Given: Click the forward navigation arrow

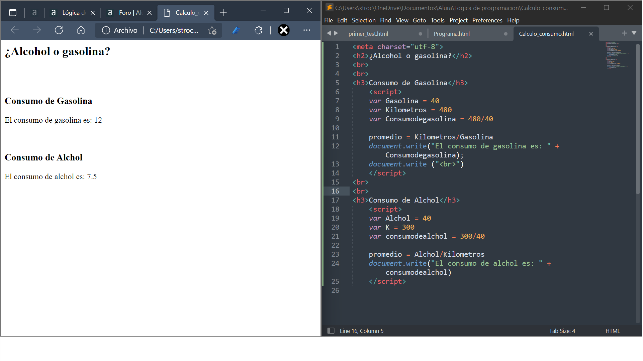Looking at the screenshot, I should tap(37, 30).
